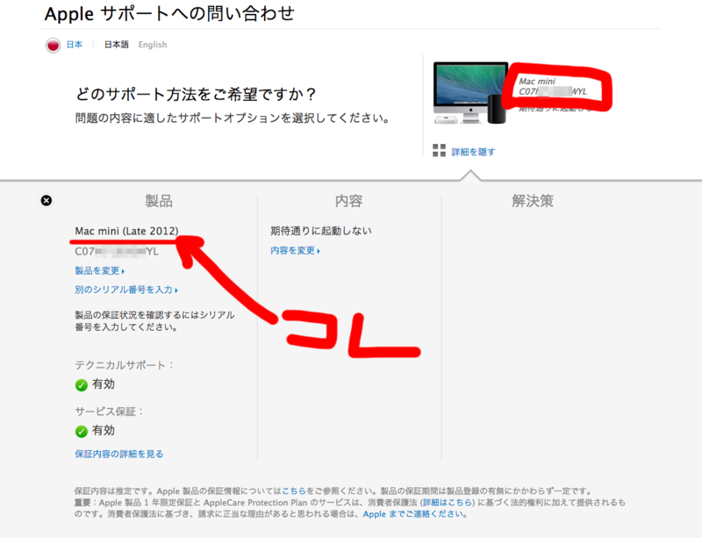Click green check beside テクニカルサポート 有効

[x=81, y=385]
